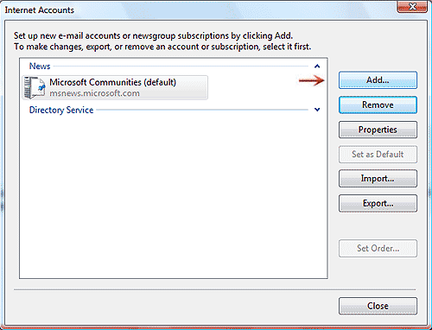Click the News section header label
Screen dimensions: 432x330
pyautogui.click(x=40, y=67)
